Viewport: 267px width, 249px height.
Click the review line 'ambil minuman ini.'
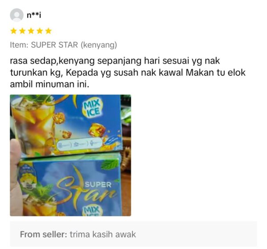point(49,84)
